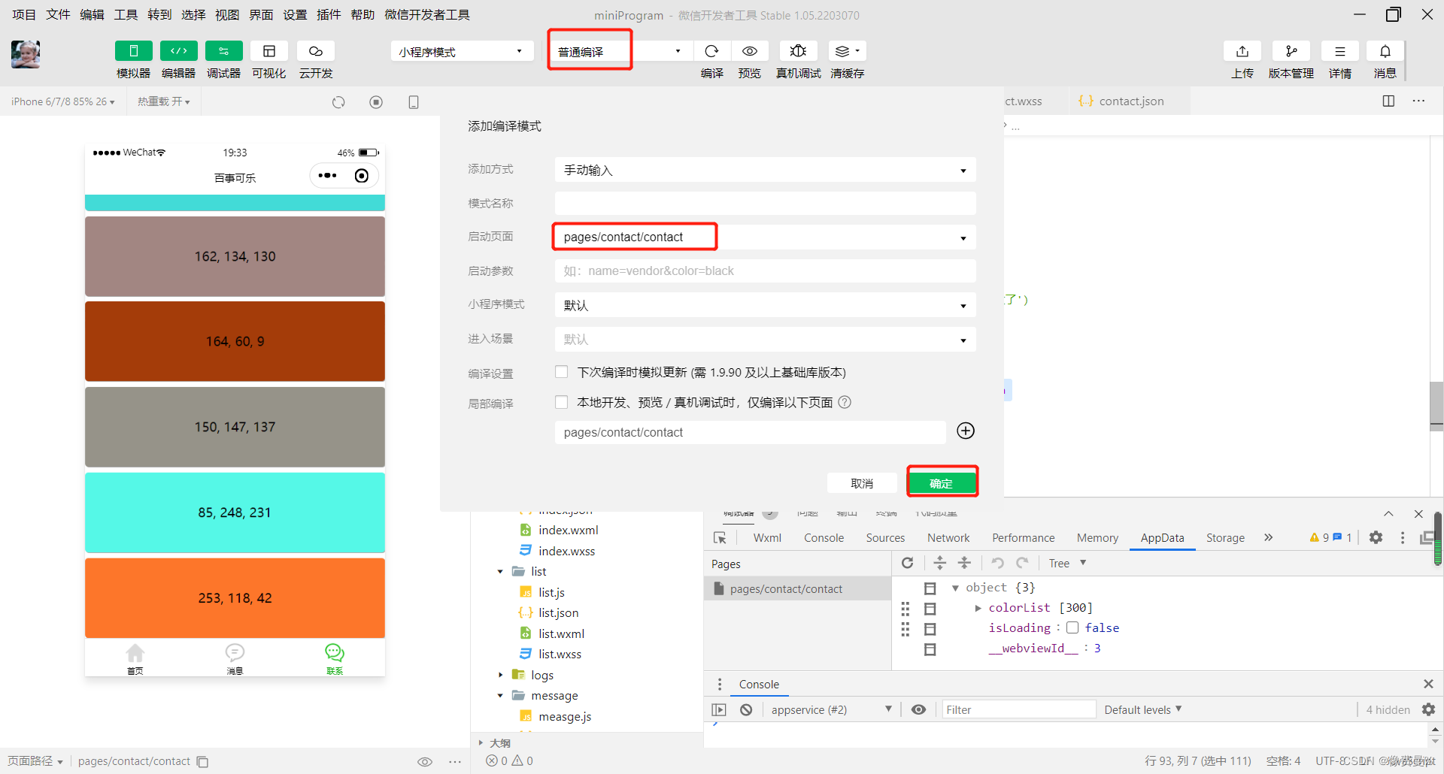Click the 取消 cancel button

tap(862, 482)
